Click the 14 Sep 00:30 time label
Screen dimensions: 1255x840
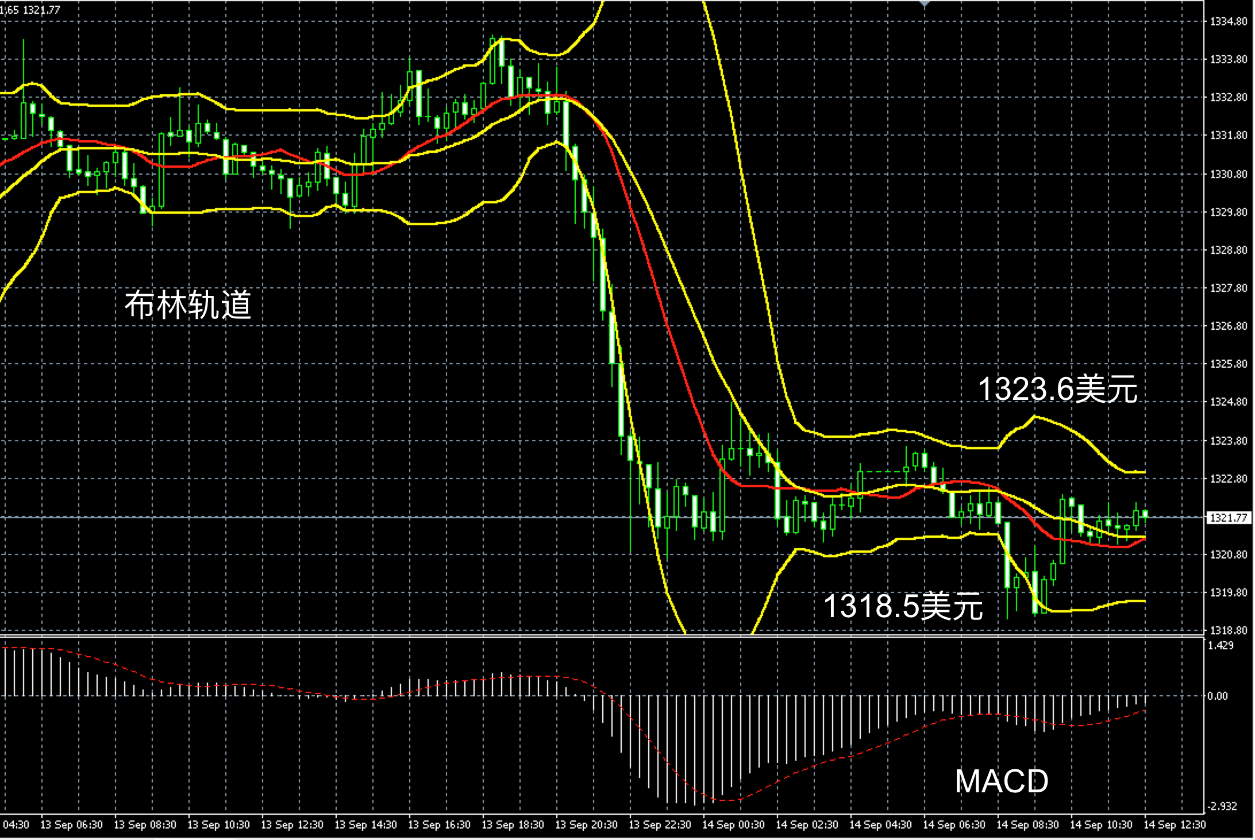pyautogui.click(x=733, y=824)
